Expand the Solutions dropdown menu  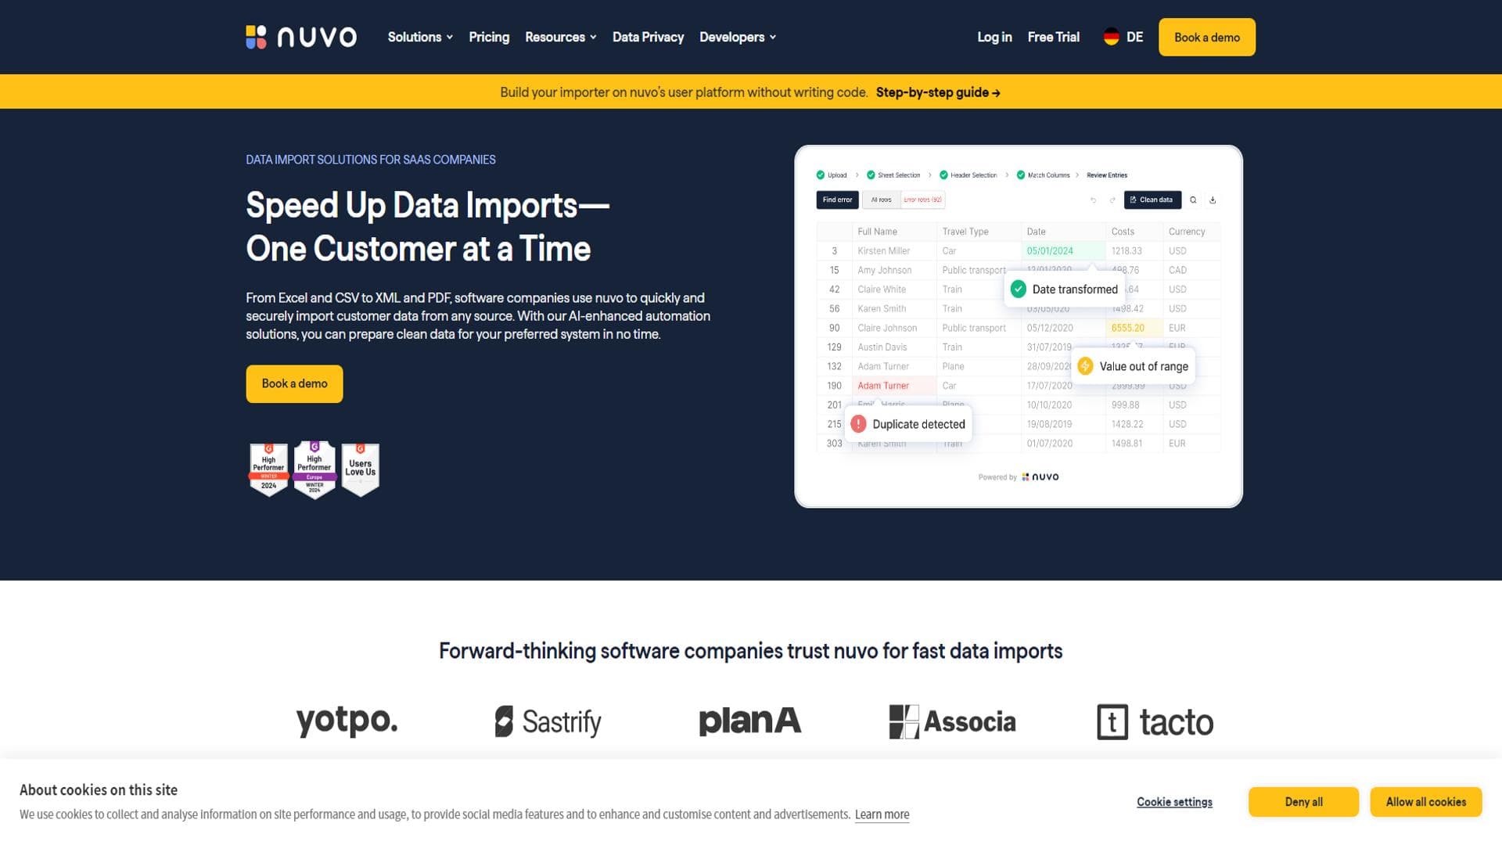[x=420, y=37]
